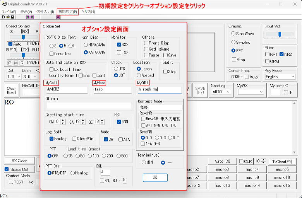Click the MyQTH input field
The image size is (302, 198).
[x=160, y=90]
